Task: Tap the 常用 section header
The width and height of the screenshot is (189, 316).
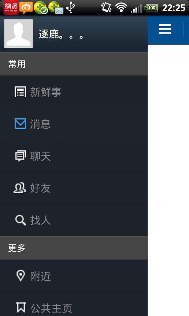Action: (74, 64)
